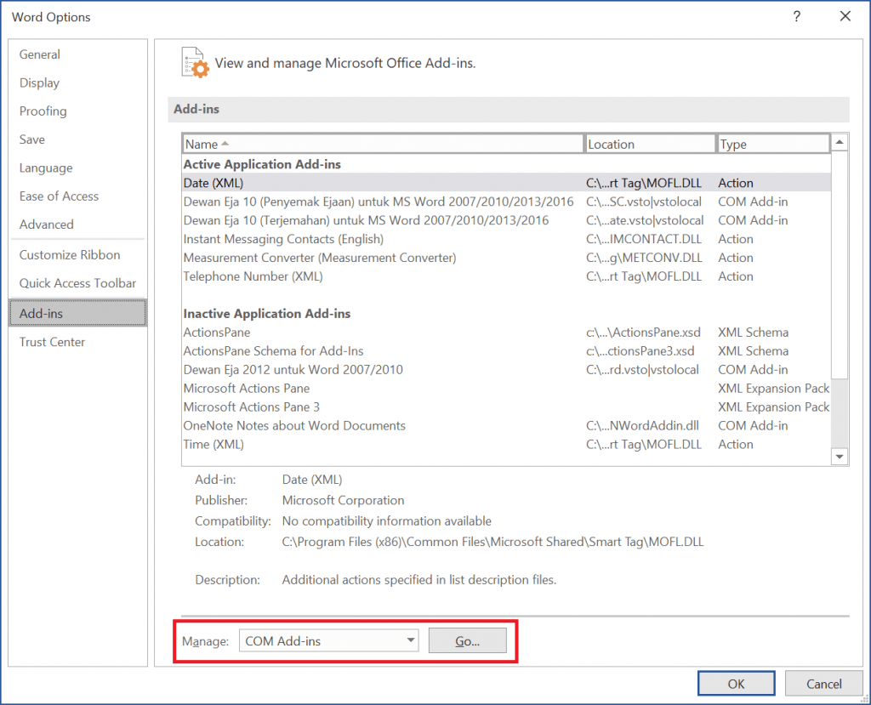The height and width of the screenshot is (705, 871).
Task: Click the Help question mark icon
Action: tap(797, 16)
